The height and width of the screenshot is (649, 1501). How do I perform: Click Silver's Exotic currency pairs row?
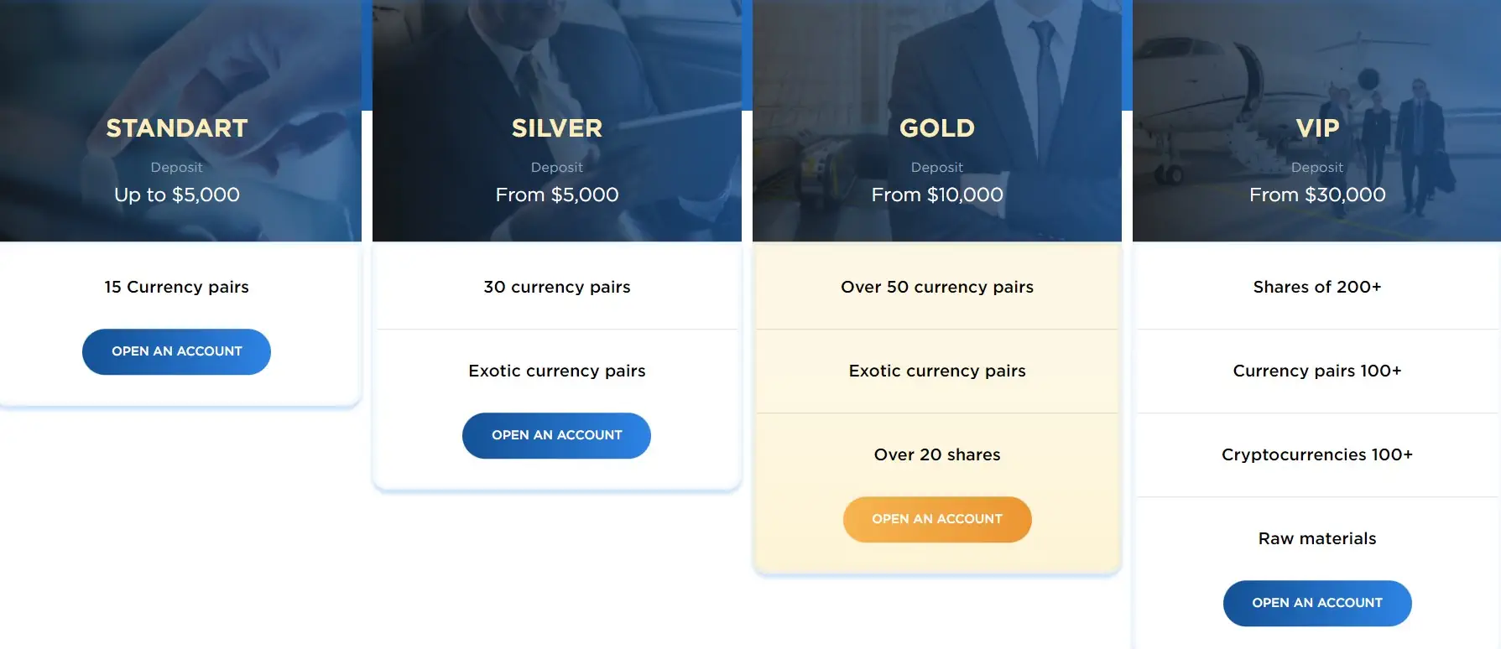(x=557, y=371)
